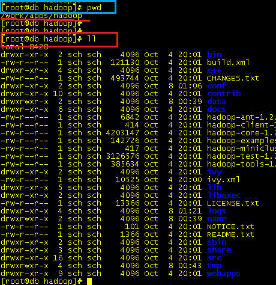Click the conf directory entry
Viewport: 276px width, 285px height.
pyautogui.click(x=217, y=86)
